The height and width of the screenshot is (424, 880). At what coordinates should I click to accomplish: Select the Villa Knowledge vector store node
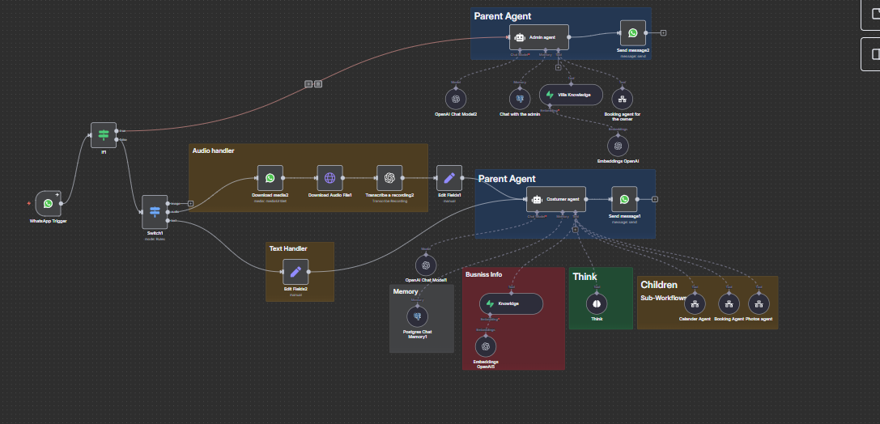(571, 95)
